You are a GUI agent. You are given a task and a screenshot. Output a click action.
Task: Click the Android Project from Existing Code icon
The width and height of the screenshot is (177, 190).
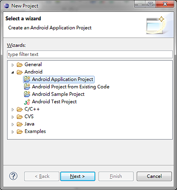click(x=27, y=87)
